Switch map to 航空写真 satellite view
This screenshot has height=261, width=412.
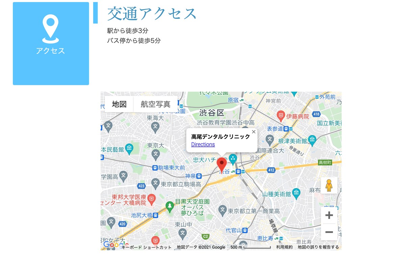pos(156,104)
